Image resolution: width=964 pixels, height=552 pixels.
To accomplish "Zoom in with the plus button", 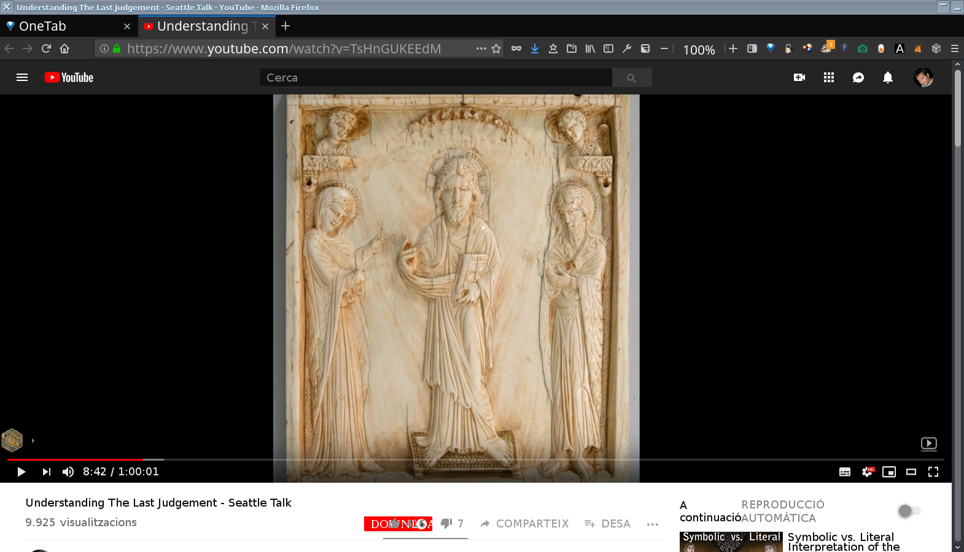I will coord(733,48).
